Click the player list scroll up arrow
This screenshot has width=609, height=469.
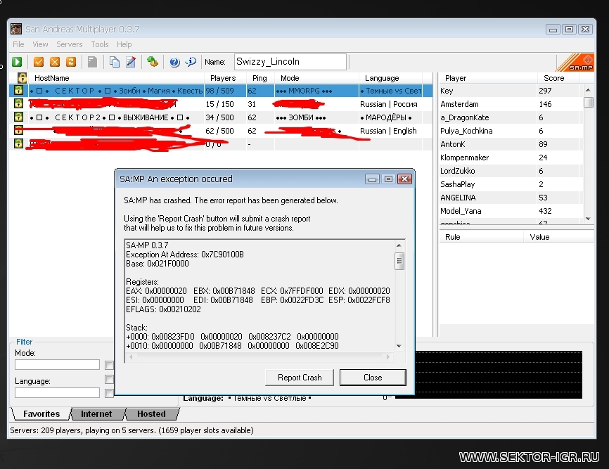click(588, 90)
